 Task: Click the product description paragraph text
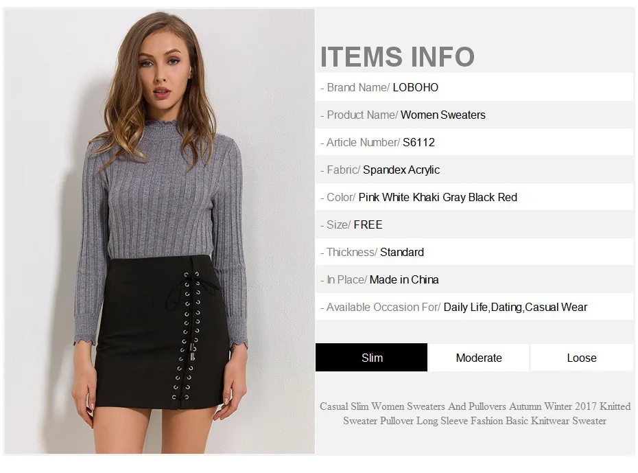[475, 413]
